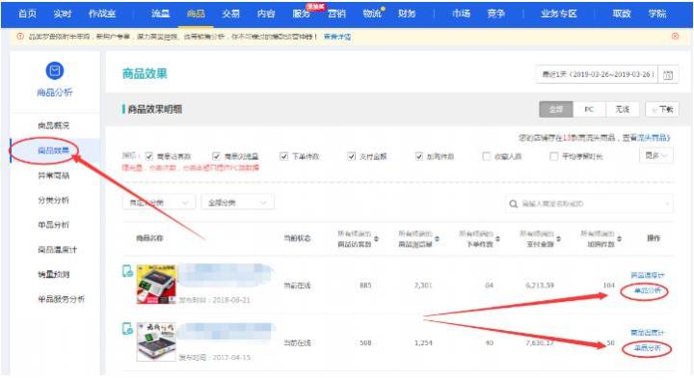694x380 pixels.
Task: Open 营销 in top navigation
Action: (x=336, y=14)
